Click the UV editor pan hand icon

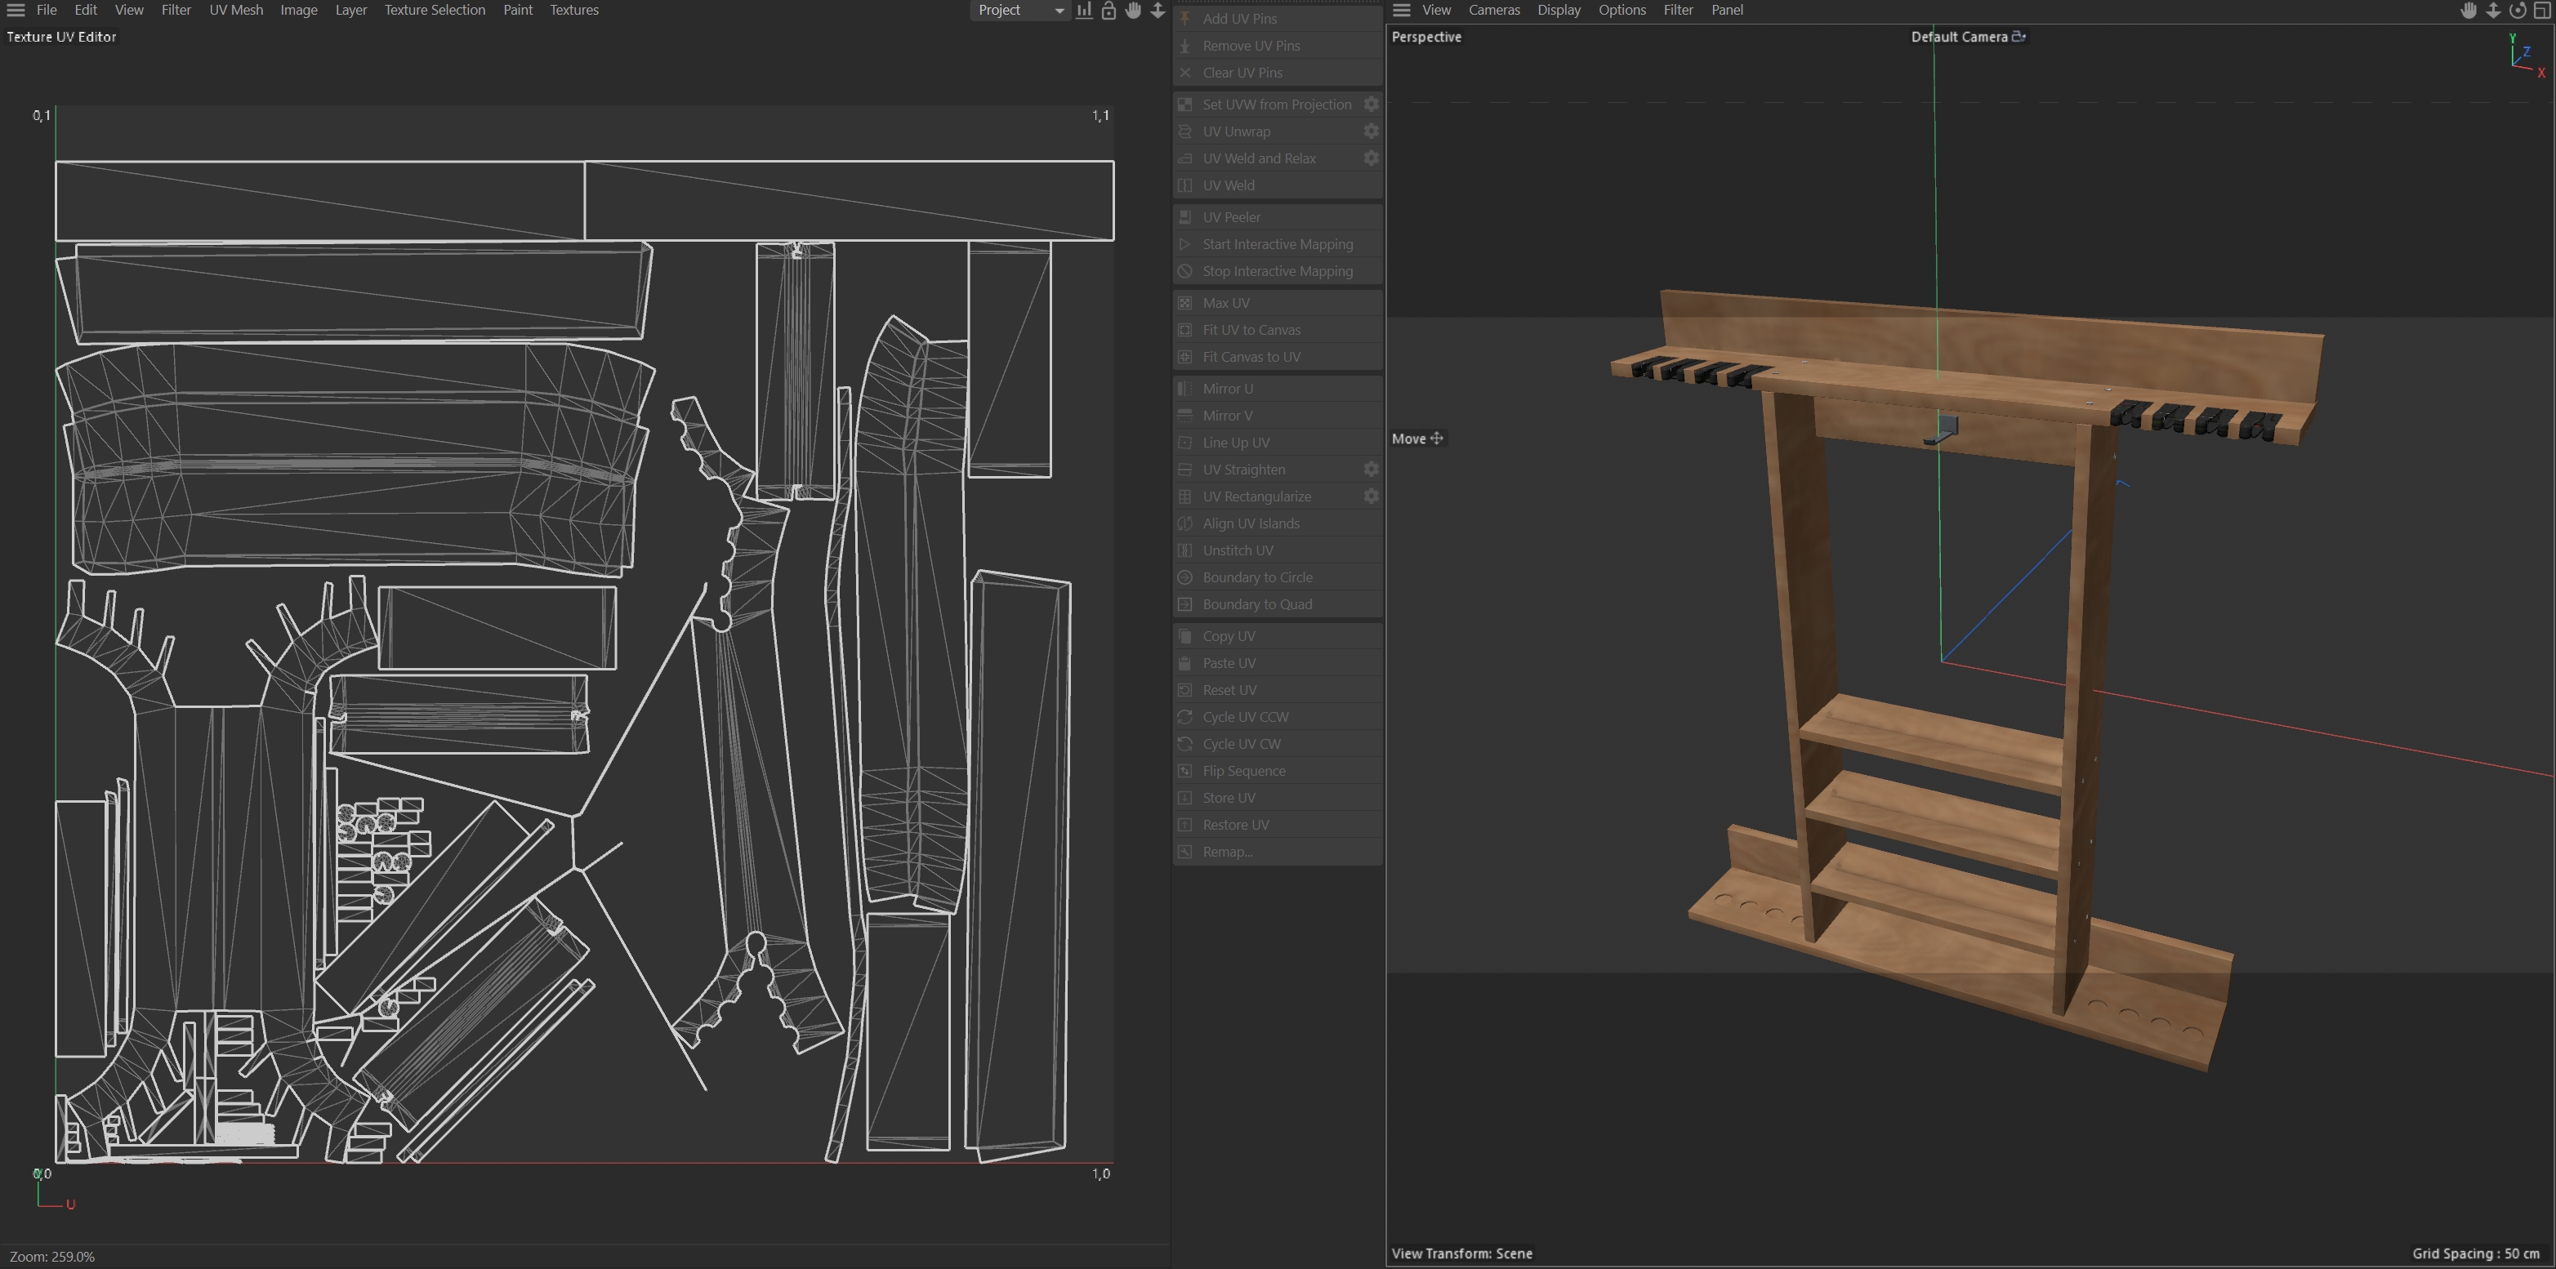coord(1133,10)
